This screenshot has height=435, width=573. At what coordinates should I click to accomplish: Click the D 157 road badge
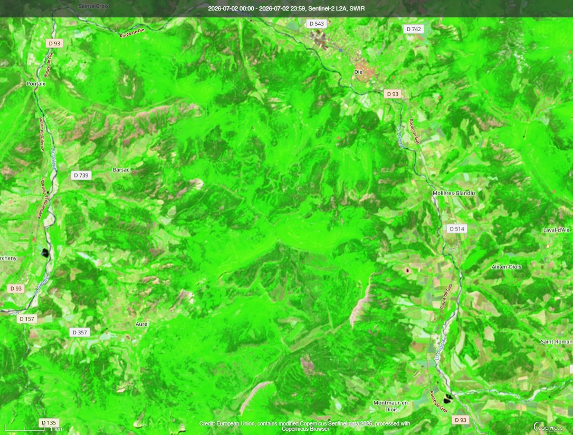pyautogui.click(x=27, y=319)
